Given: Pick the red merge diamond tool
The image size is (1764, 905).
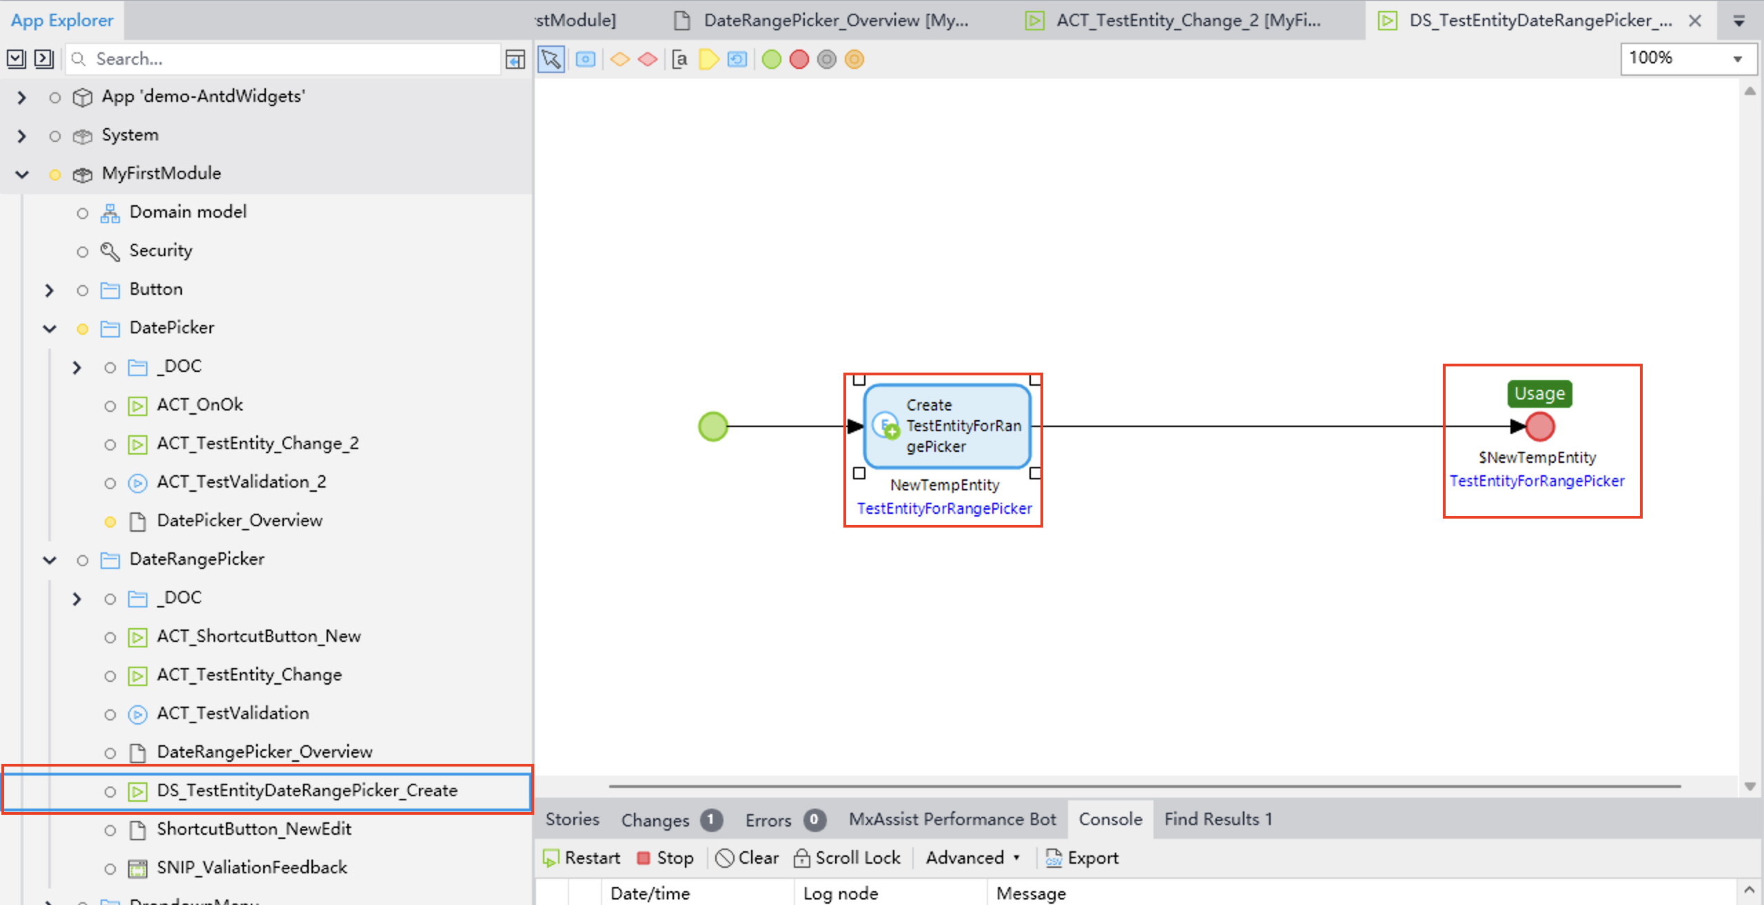Looking at the screenshot, I should (647, 59).
